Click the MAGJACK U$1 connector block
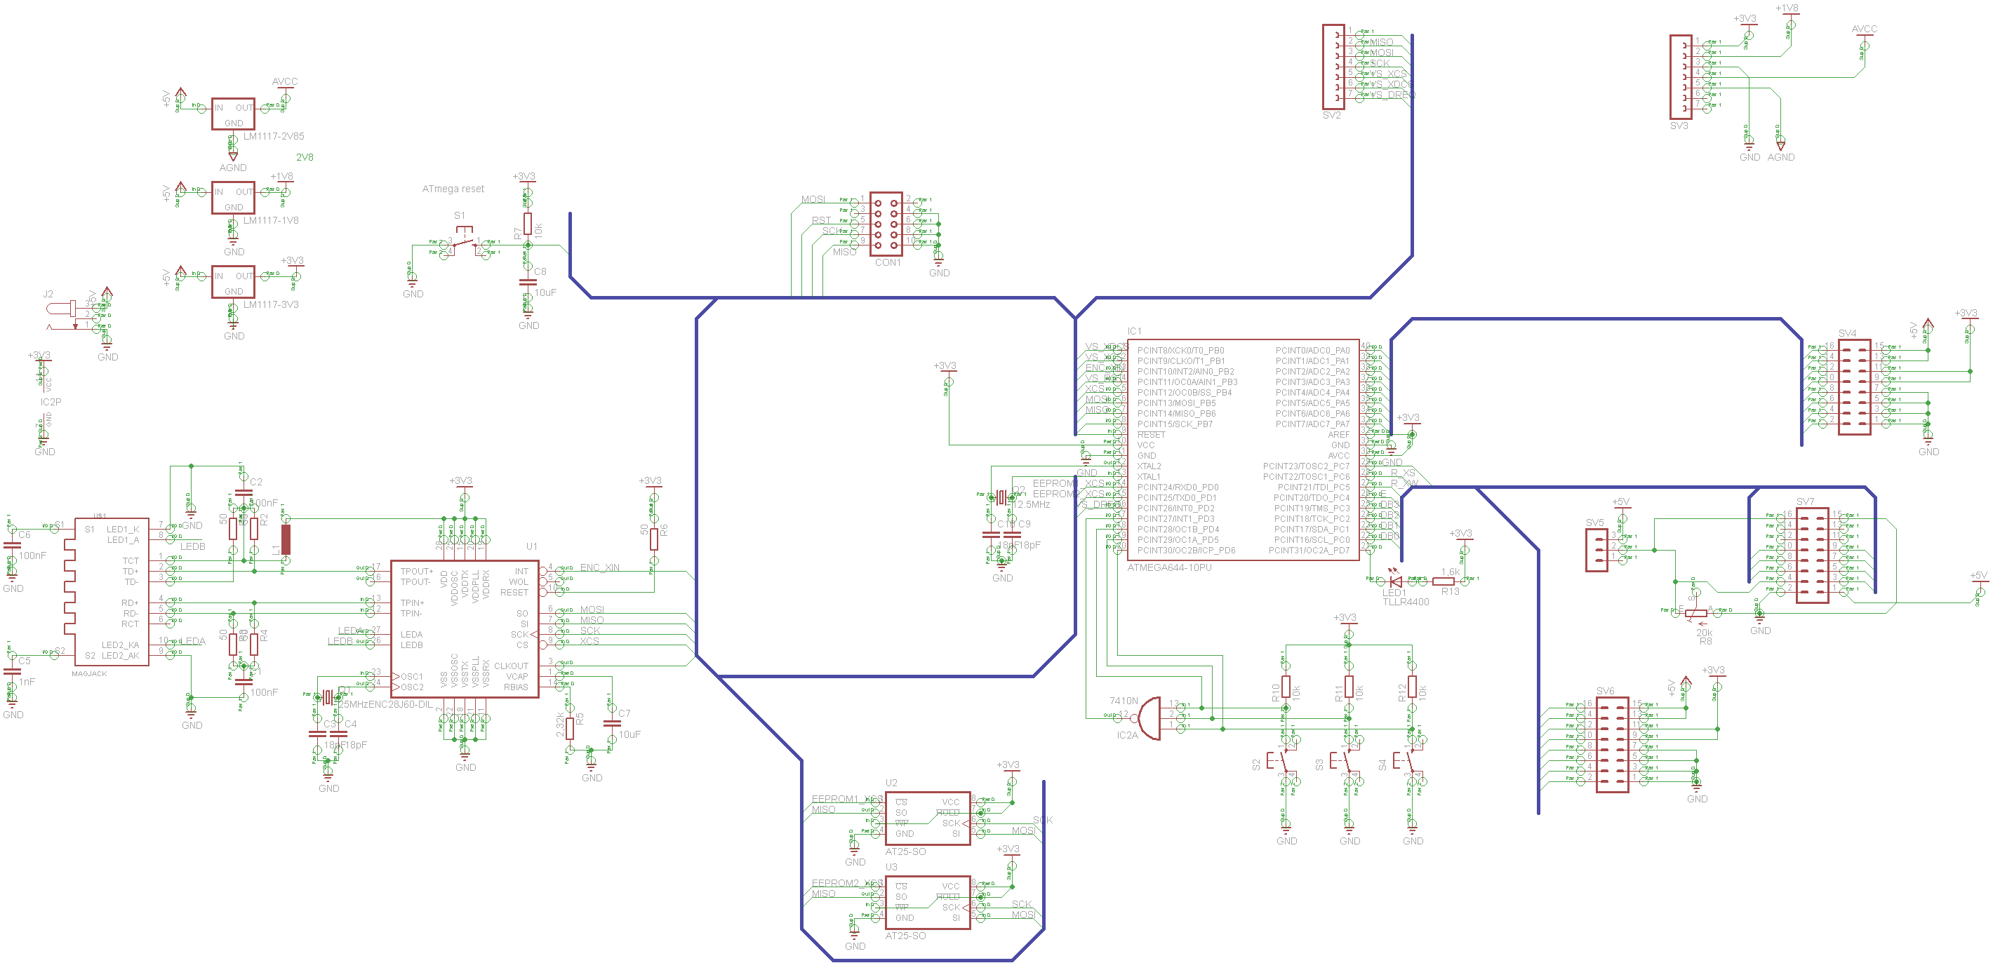Image resolution: width=1993 pixels, height=963 pixels. (x=111, y=592)
